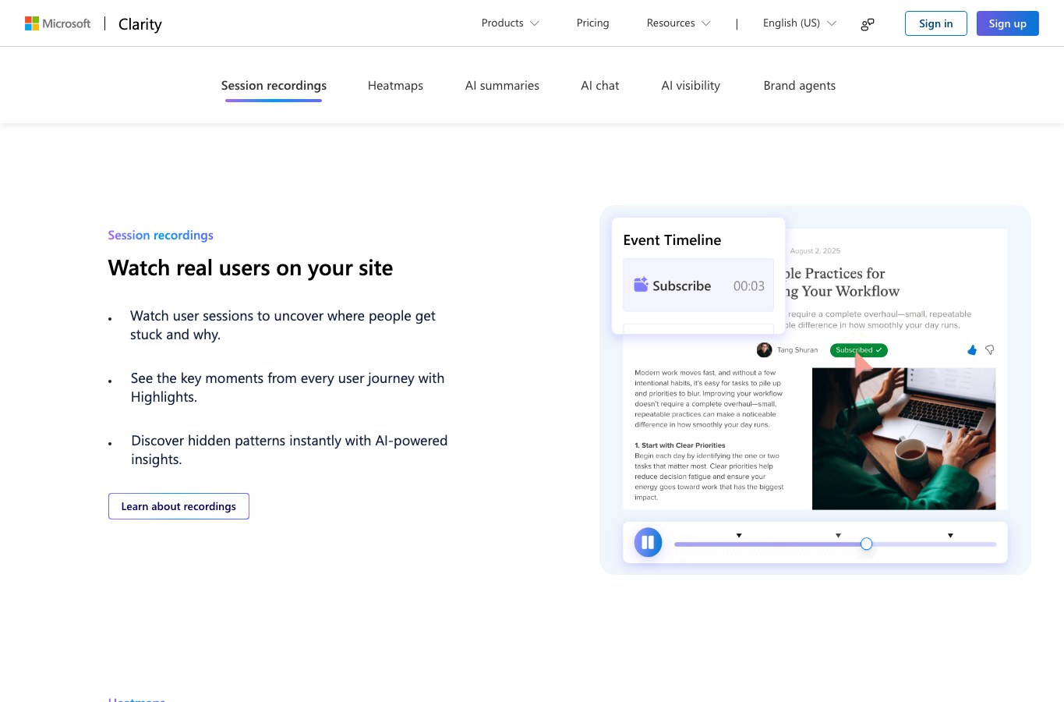1064x702 pixels.
Task: Pause the session recording playback
Action: coord(648,542)
